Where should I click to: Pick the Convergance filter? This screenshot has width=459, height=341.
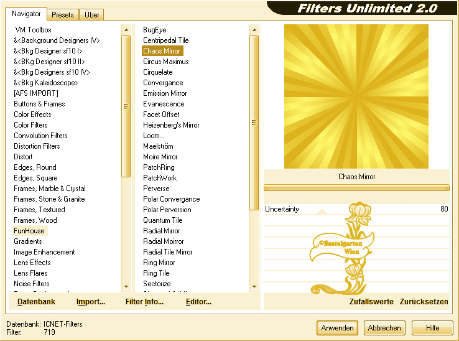click(x=163, y=83)
